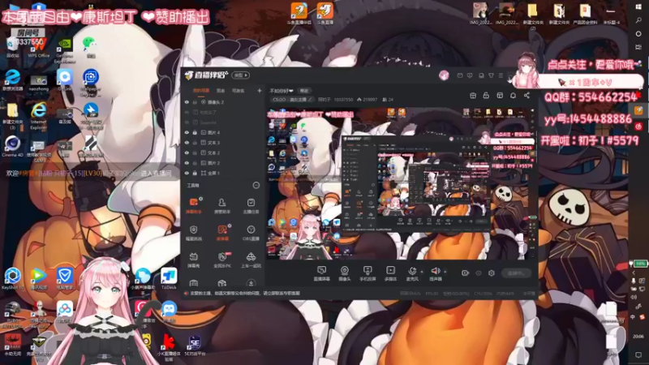Open the Cinema 4D desktop icon
The height and width of the screenshot is (365, 649).
[12, 147]
